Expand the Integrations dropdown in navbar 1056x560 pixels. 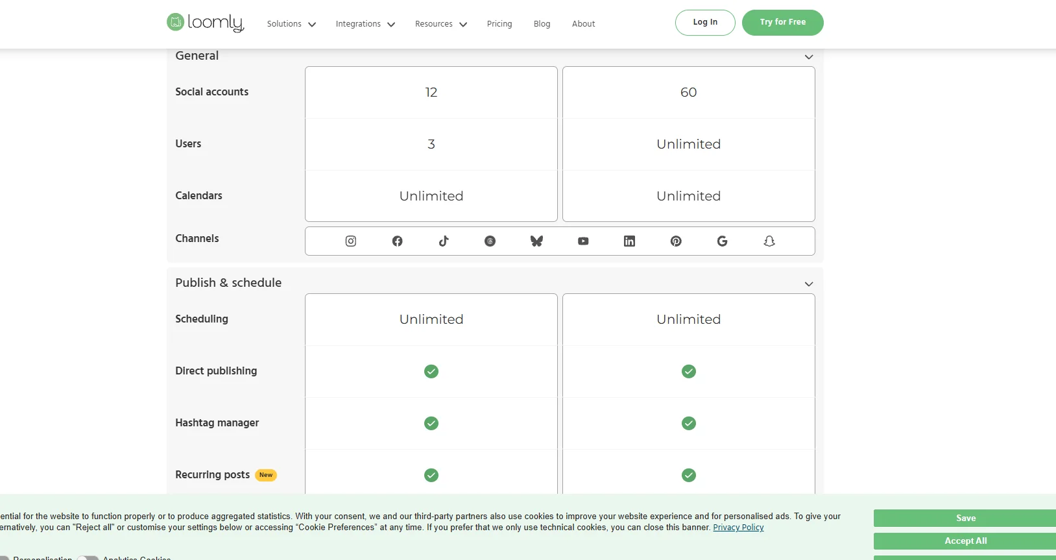point(365,24)
